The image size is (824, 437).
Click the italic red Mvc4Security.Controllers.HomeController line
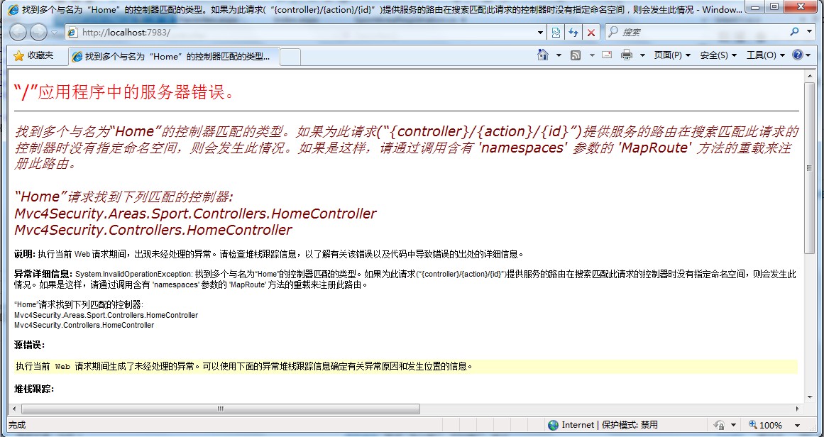pos(153,230)
